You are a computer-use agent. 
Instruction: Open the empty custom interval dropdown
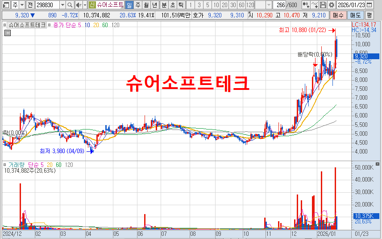point(269,5)
